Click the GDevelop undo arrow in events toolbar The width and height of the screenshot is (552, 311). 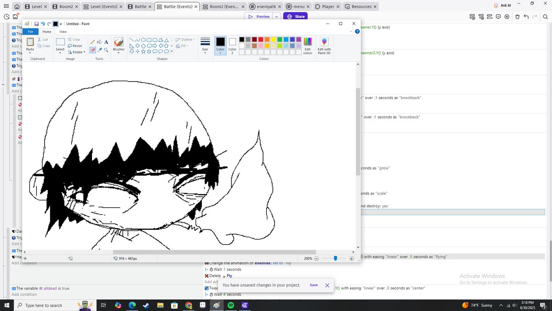tap(526, 17)
